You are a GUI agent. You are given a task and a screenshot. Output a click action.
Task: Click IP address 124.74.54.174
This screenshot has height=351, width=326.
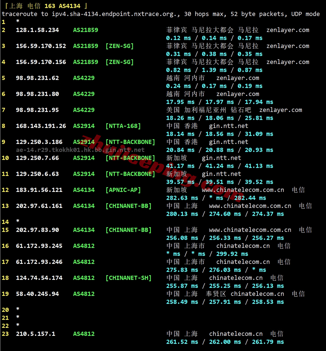[39, 278]
